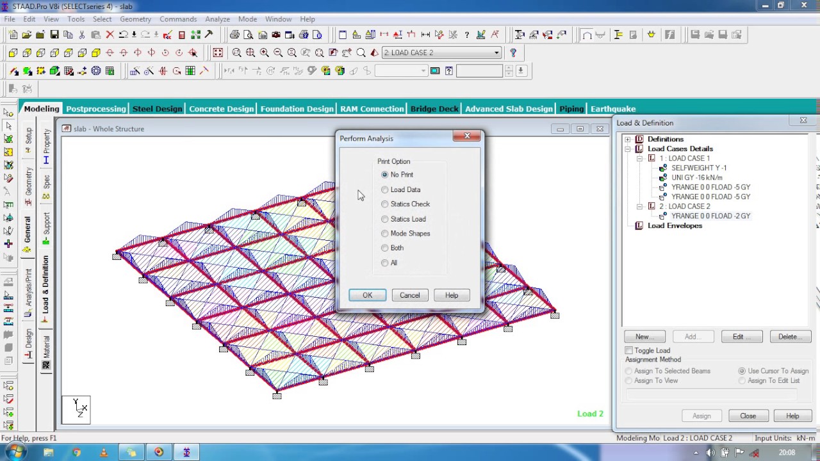Click the Delete... button in Load panel
The image size is (820, 461).
[x=791, y=337]
